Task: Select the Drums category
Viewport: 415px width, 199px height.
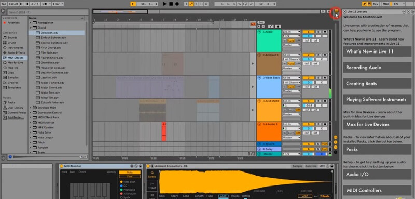Action: [12, 43]
